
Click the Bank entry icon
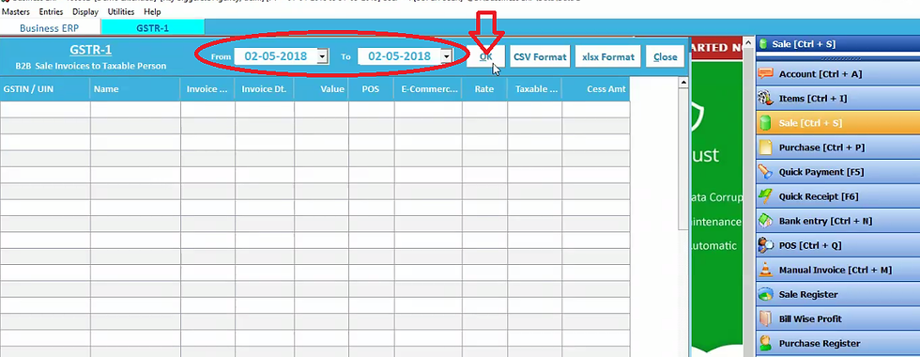(765, 221)
